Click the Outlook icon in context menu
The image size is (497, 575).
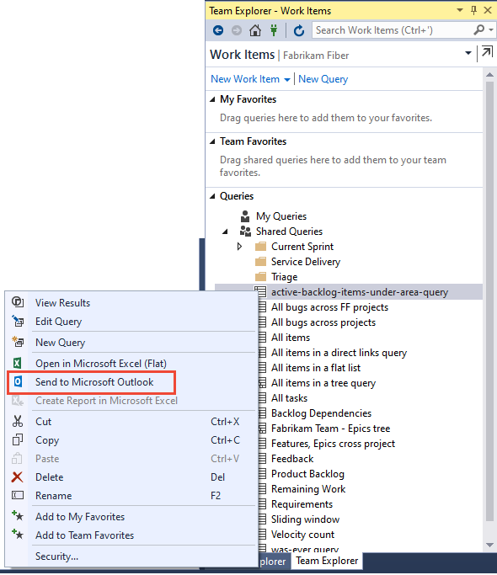(18, 381)
